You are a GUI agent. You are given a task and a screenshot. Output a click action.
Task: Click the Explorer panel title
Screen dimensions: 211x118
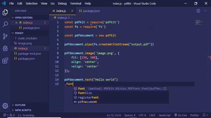pos(20,11)
